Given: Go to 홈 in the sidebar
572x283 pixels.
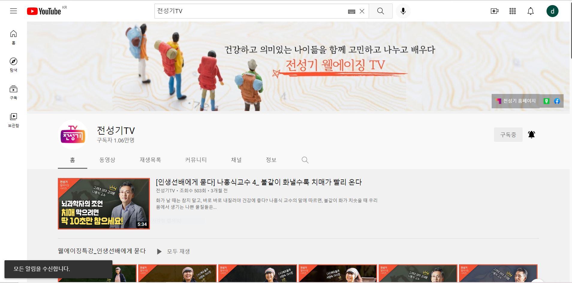Looking at the screenshot, I should (13, 37).
